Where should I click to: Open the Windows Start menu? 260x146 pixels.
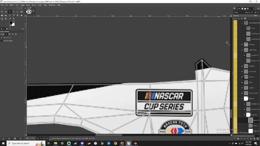pos(3,143)
